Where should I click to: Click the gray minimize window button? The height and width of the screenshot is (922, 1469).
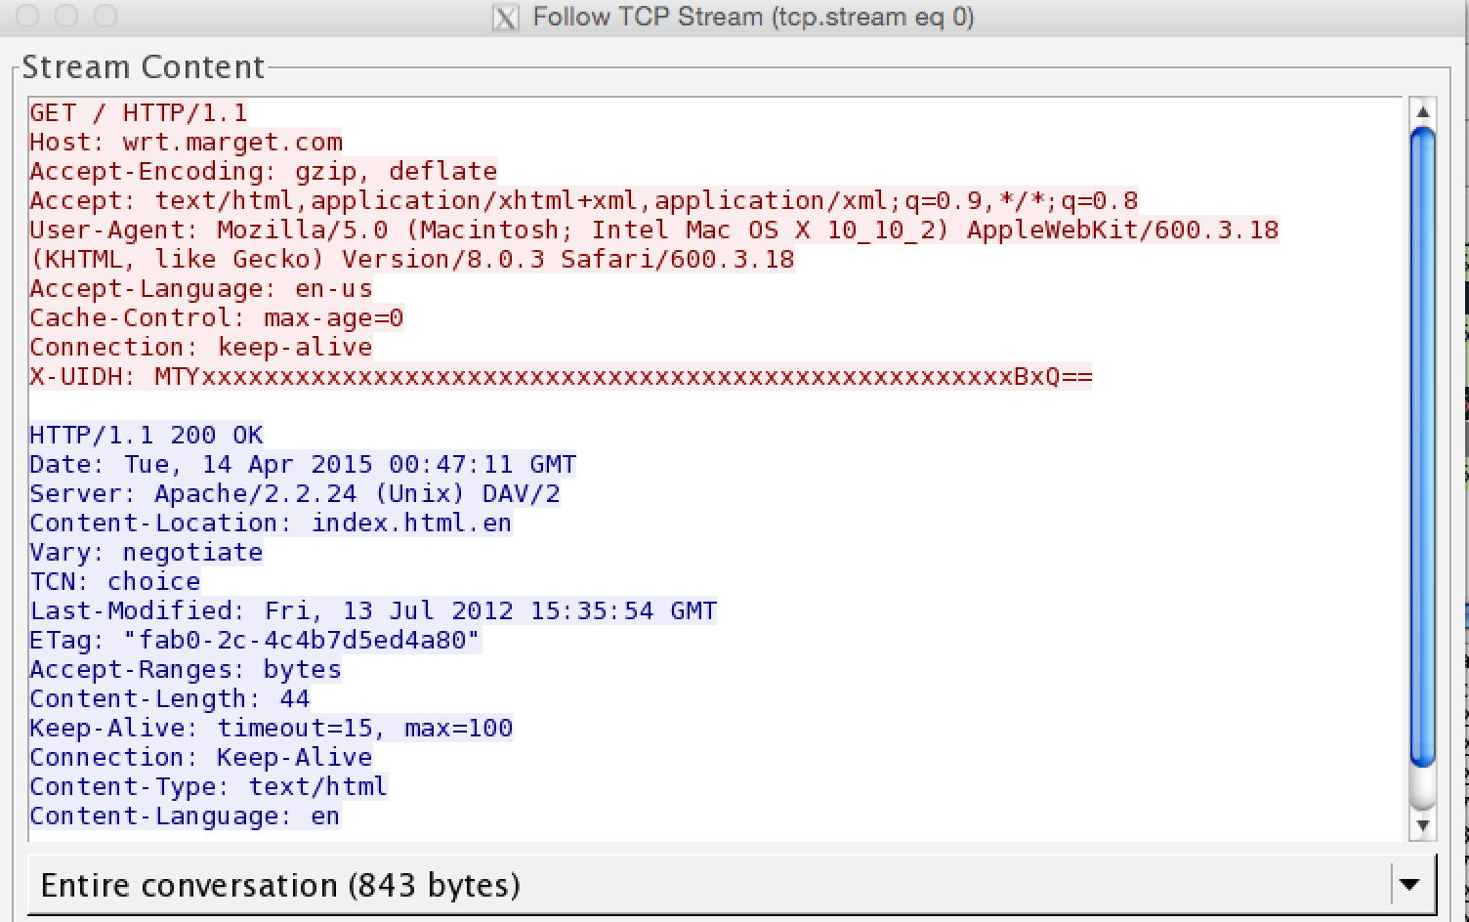pos(66,16)
